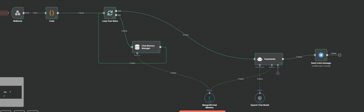This screenshot has height=112, width=364.
Task: Click the Kaseinstein main output connector
Action: 283,59
